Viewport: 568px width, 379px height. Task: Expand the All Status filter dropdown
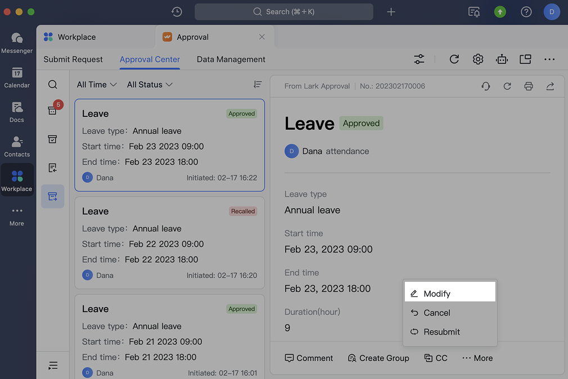click(150, 84)
